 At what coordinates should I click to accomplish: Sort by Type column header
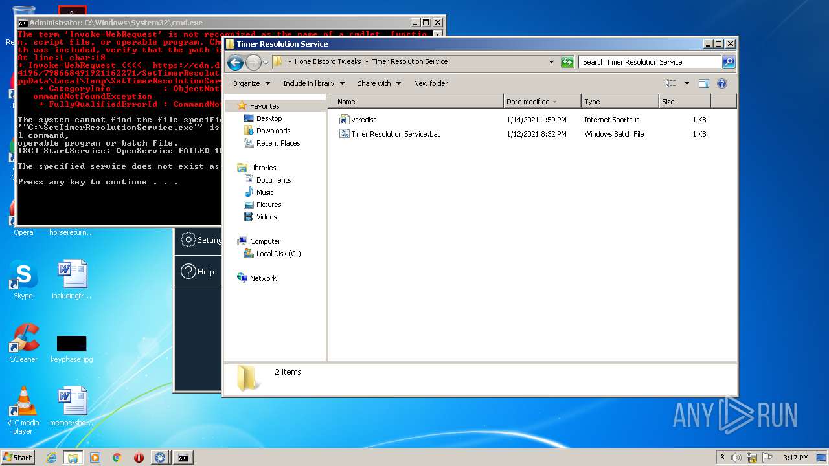(620, 102)
